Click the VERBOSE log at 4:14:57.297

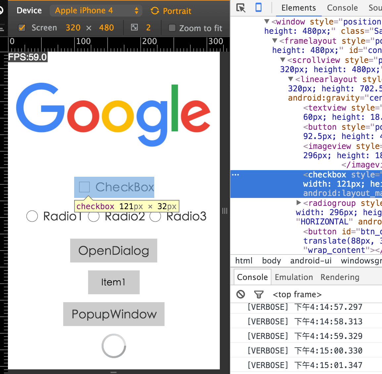305,307
